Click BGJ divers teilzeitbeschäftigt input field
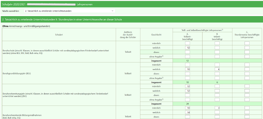 pos(217,73)
